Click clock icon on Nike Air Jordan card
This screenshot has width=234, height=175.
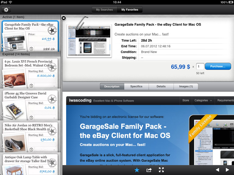(x=31, y=149)
